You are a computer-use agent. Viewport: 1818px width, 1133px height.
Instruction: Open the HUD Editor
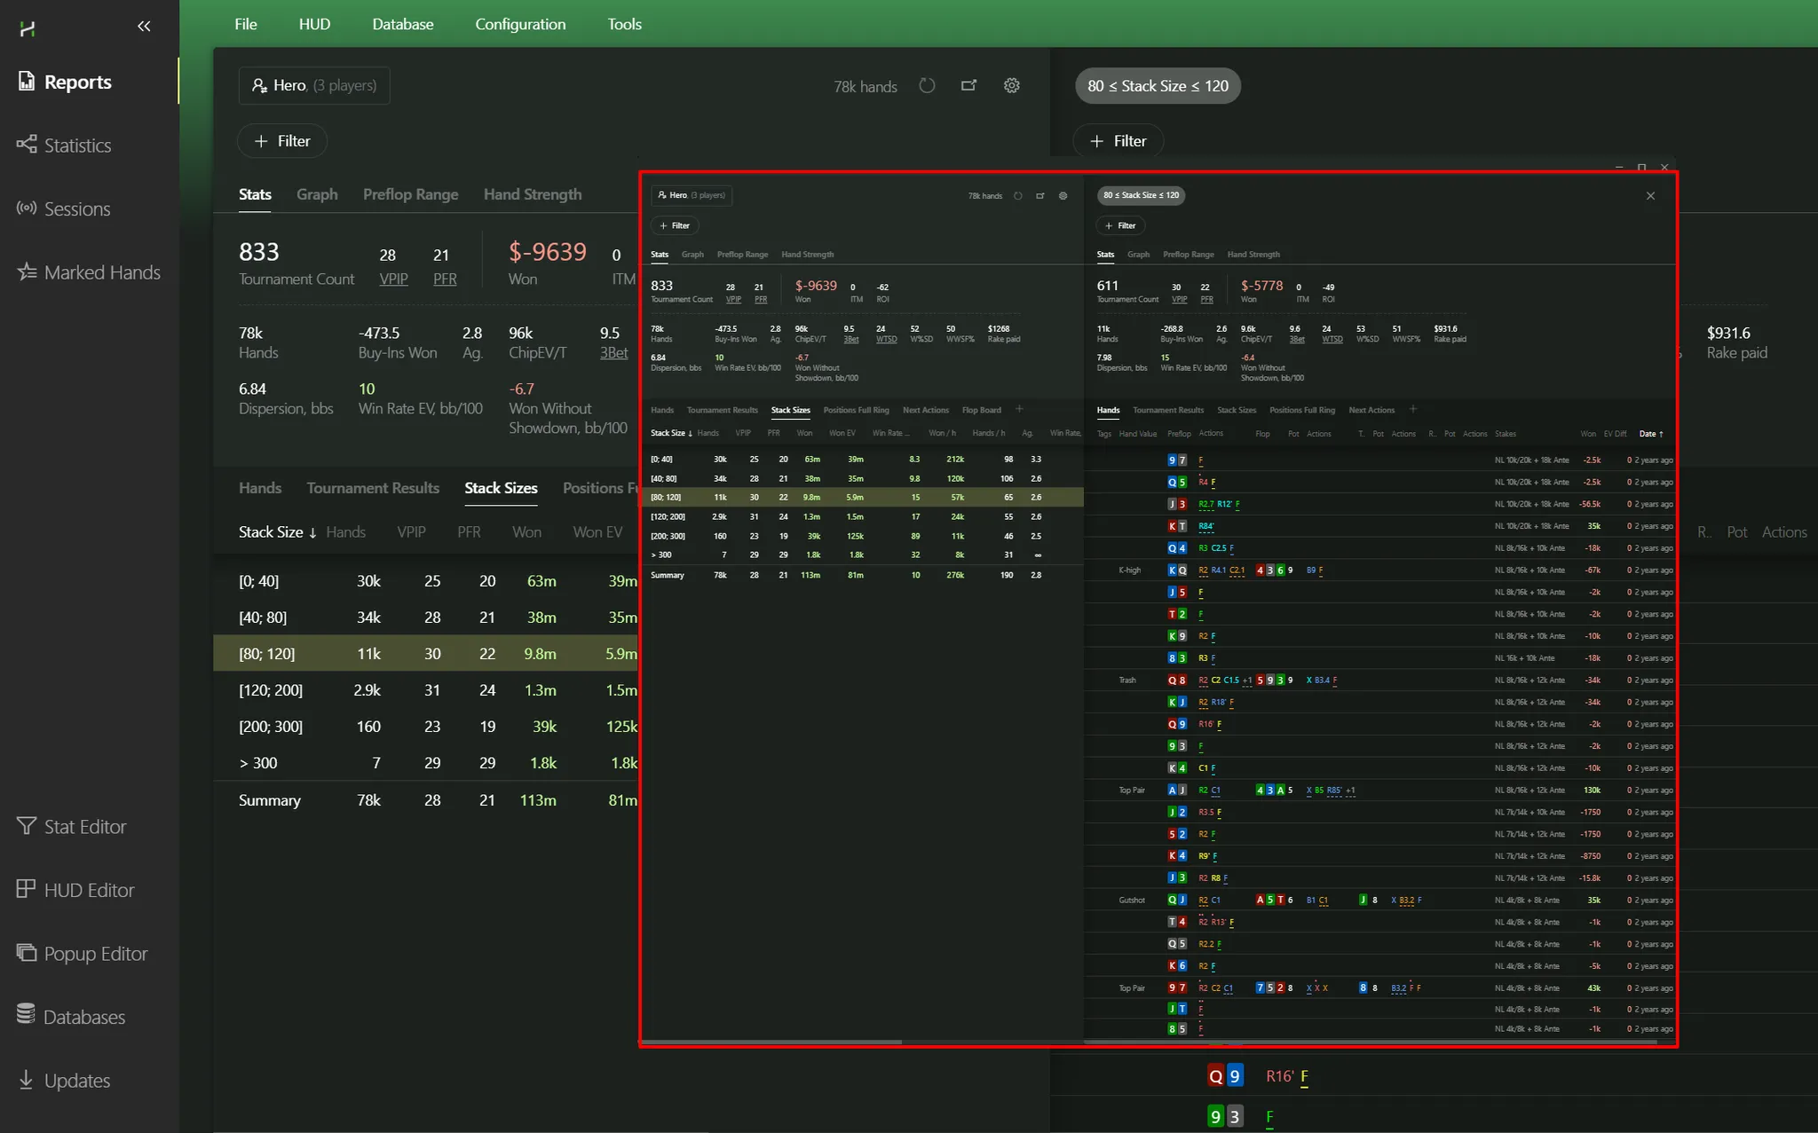(89, 890)
